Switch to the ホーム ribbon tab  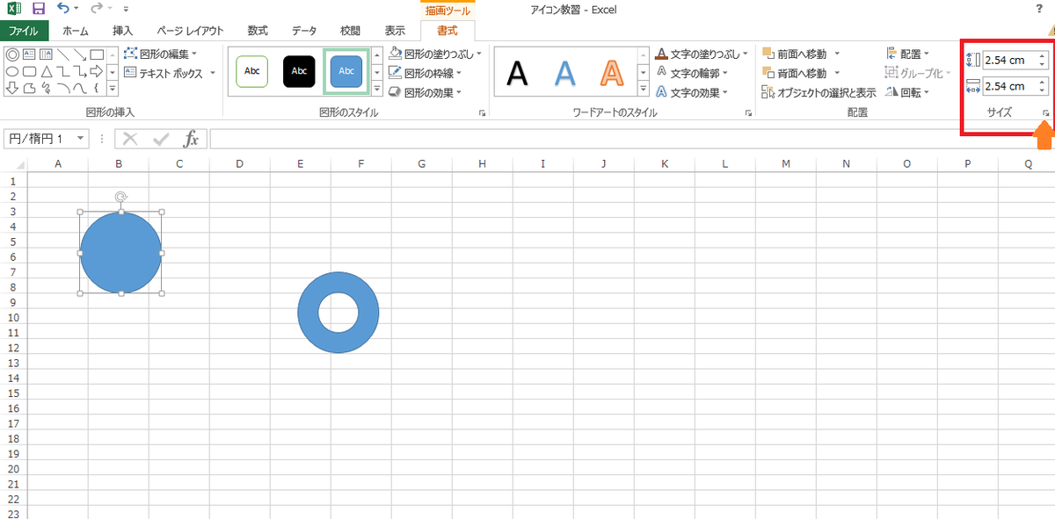coord(75,29)
